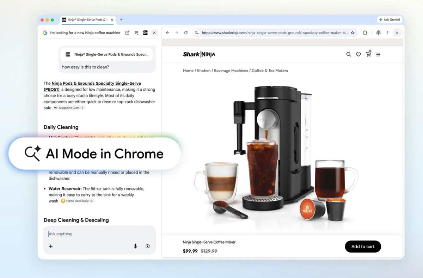Open the Chrome three-dot menu
This screenshot has height=278, width=423.
point(388,33)
